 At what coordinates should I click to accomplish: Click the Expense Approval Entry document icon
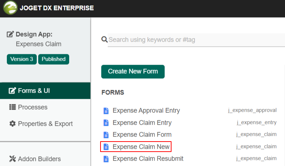(x=106, y=111)
